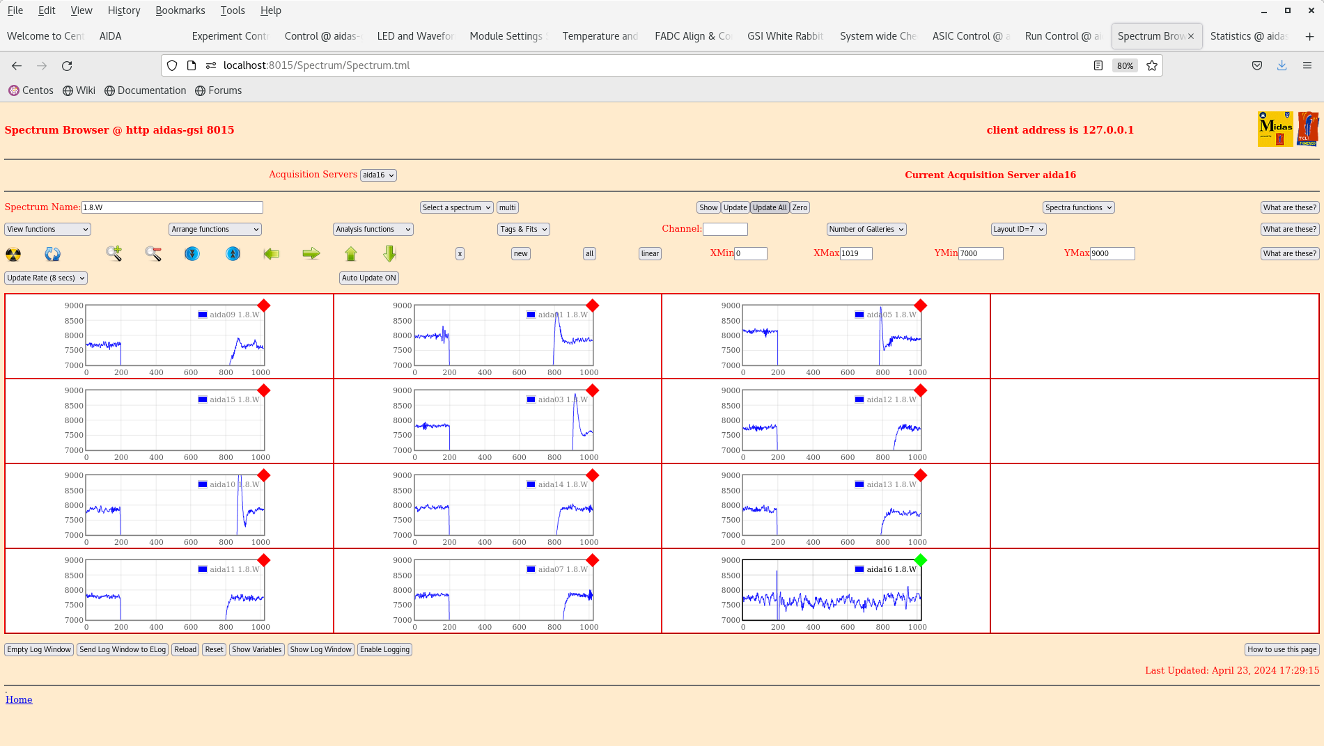Click the blue refresh arrows icon
The image size is (1324, 746).
click(53, 254)
